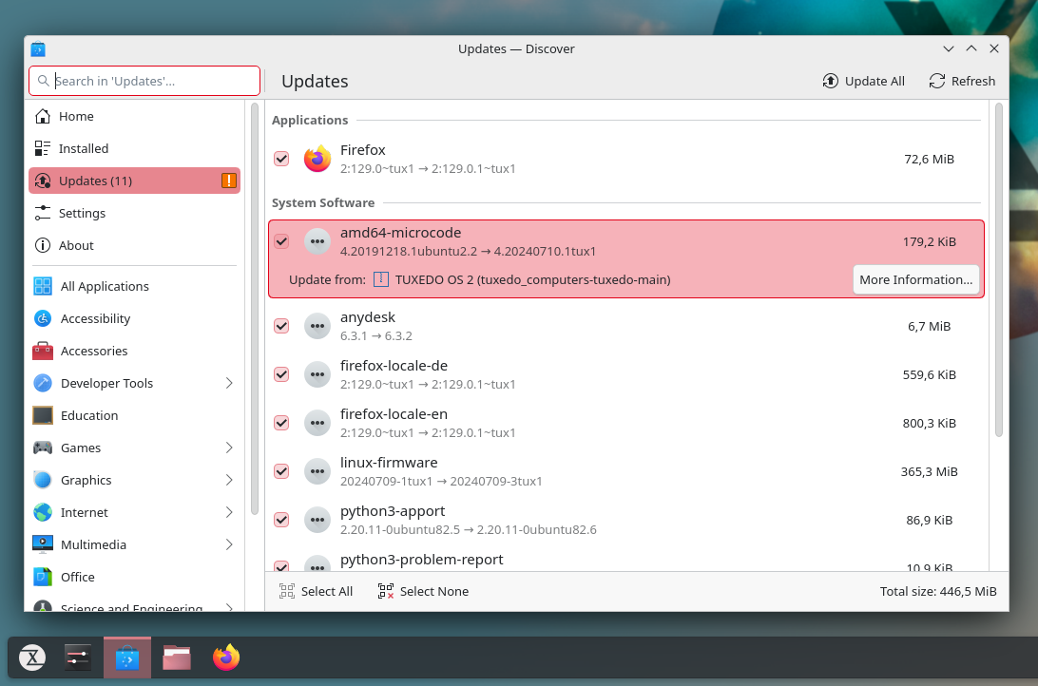The image size is (1038, 686).
Task: Click the updates list scrollbar
Action: pyautogui.click(x=998, y=270)
